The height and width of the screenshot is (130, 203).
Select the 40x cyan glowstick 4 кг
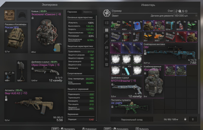(127, 70)
